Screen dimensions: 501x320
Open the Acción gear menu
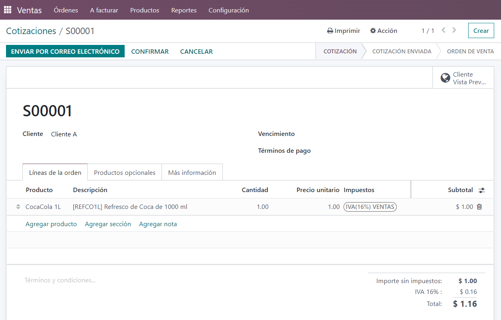(x=384, y=31)
